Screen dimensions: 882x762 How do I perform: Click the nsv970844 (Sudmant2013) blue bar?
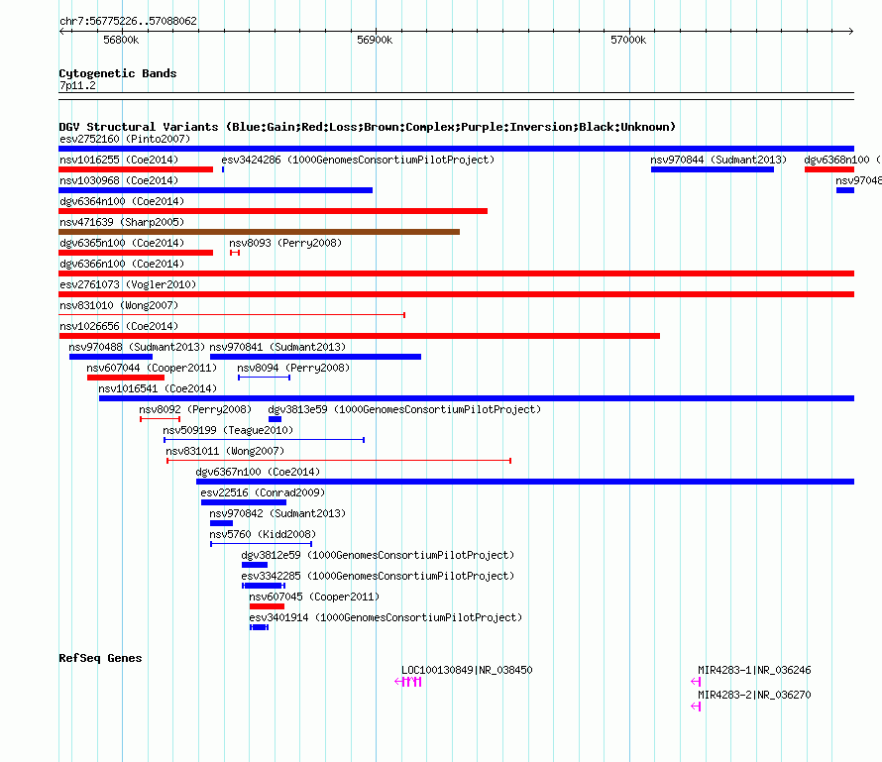713,169
